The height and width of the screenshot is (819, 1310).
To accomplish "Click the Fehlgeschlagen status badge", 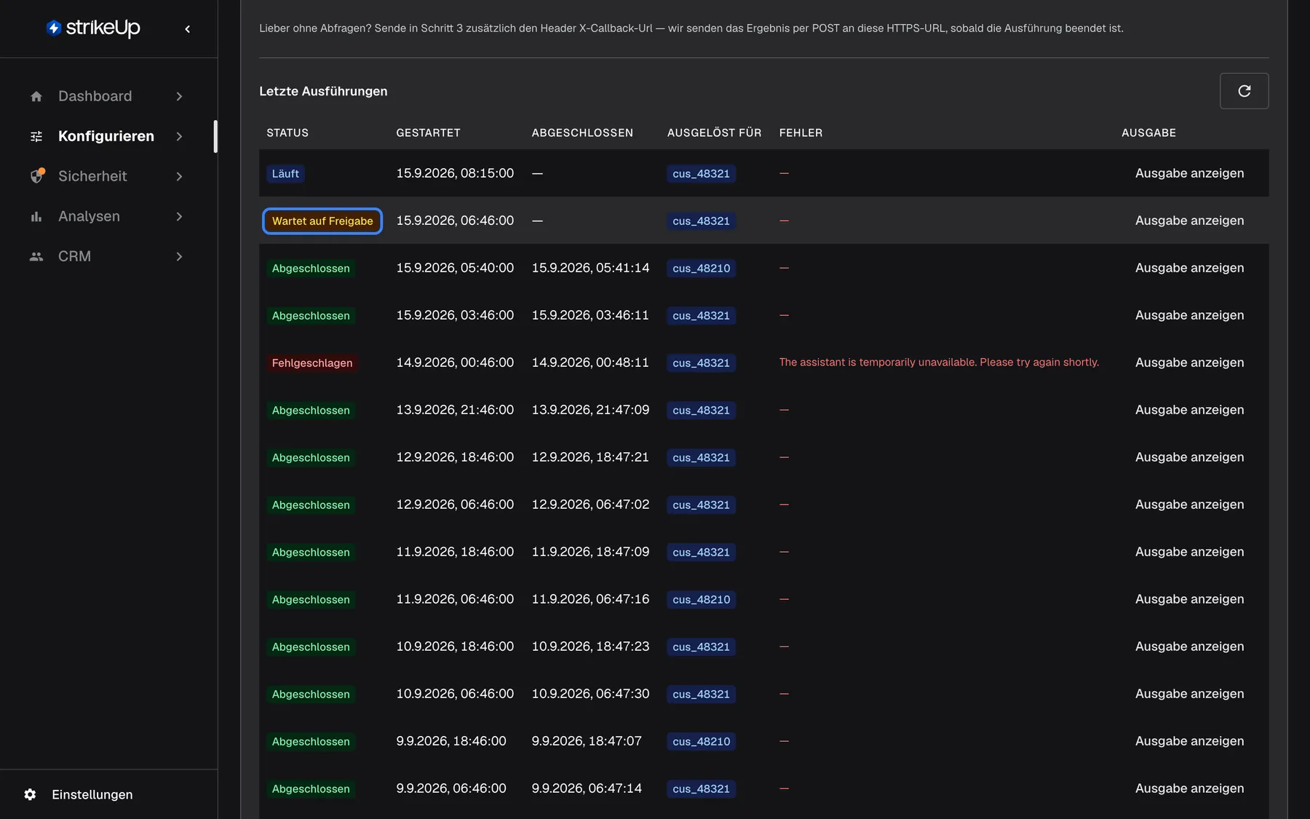I will click(x=311, y=363).
